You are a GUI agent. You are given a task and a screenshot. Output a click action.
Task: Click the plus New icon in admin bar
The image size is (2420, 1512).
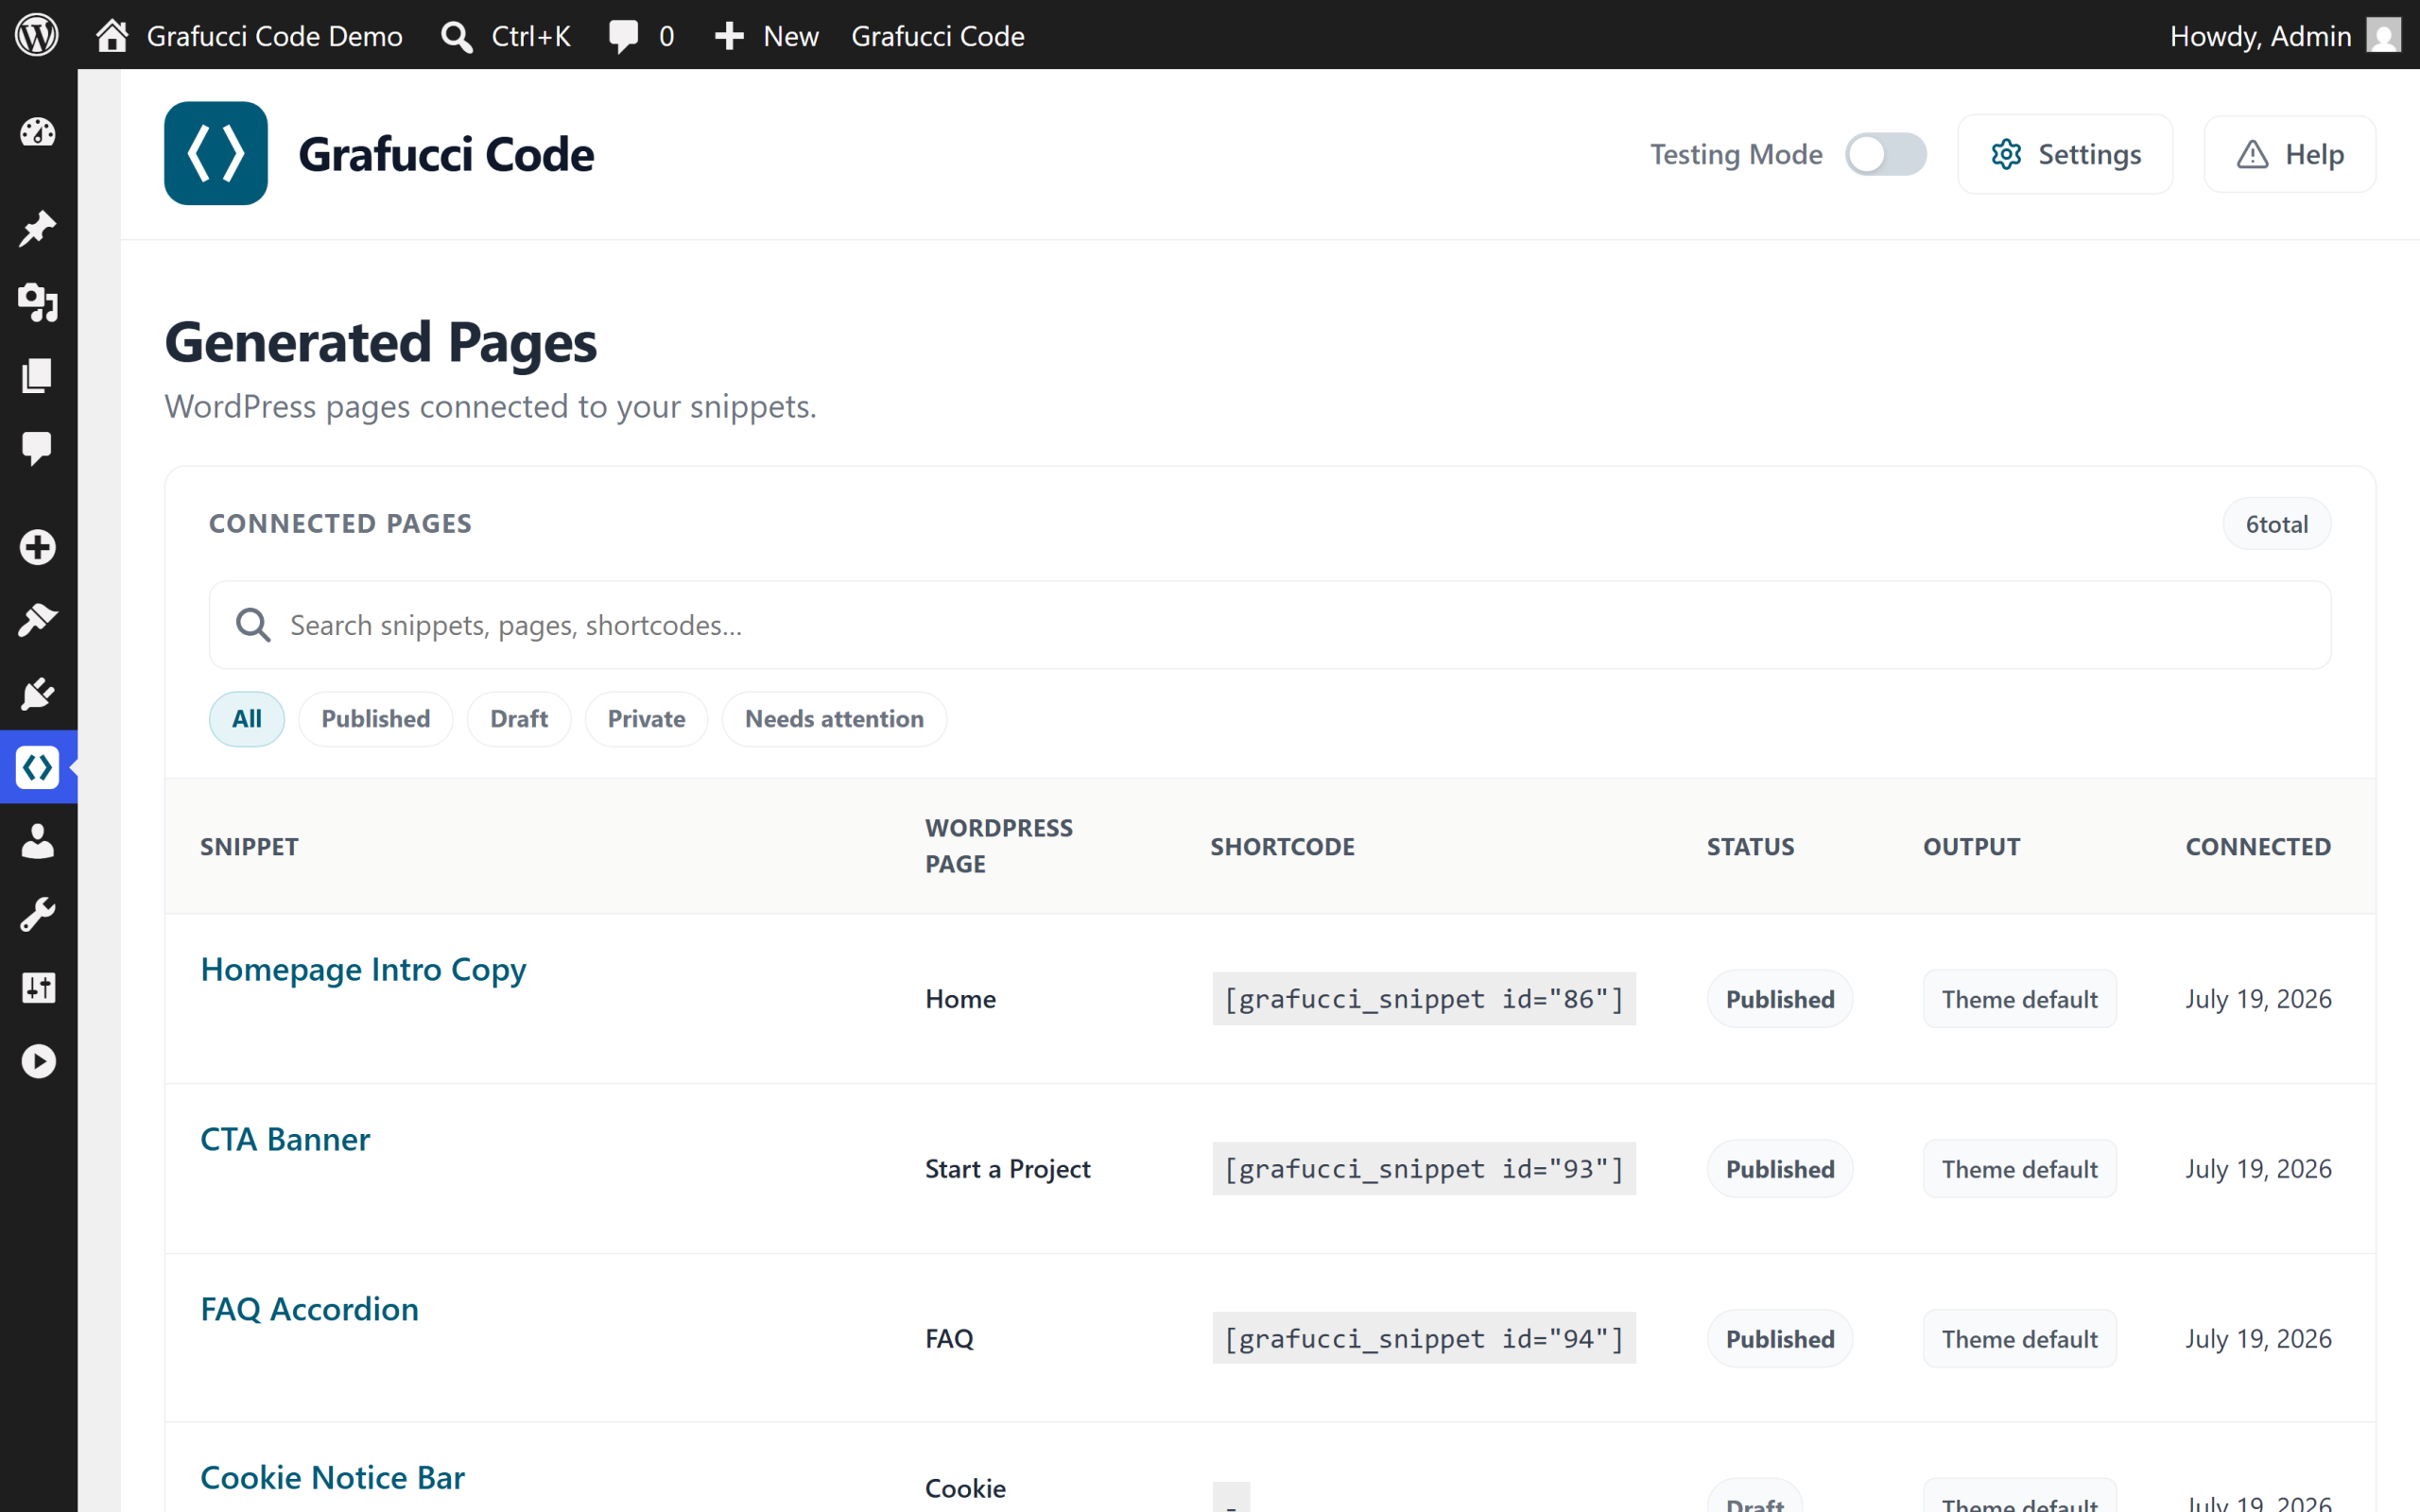729,36
